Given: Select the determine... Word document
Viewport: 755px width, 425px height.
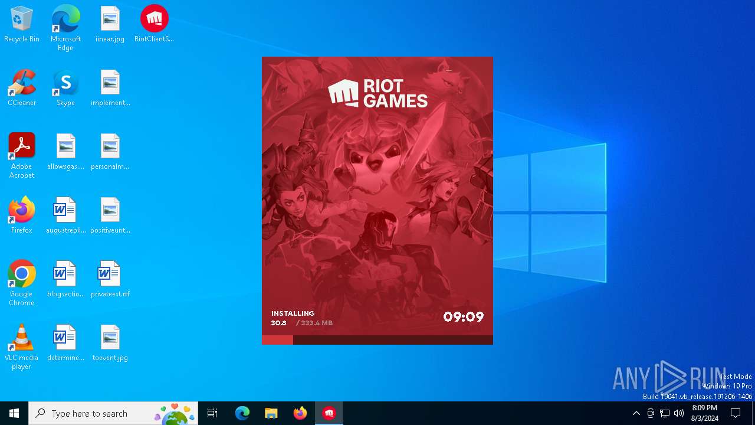Looking at the screenshot, I should tap(65, 344).
